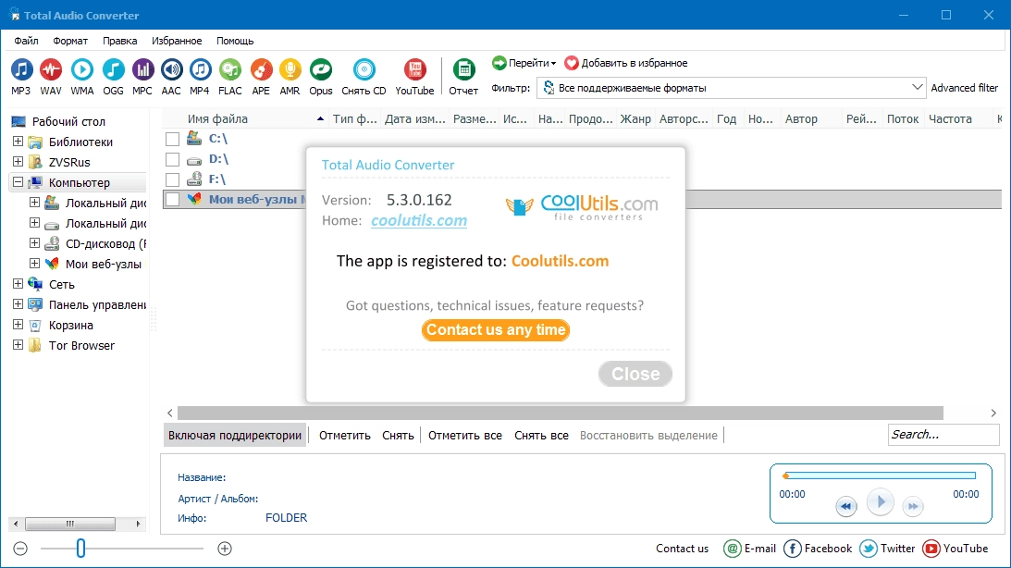Viewport: 1011px width, 568px height.
Task: Click the Отметить button
Action: 345,435
